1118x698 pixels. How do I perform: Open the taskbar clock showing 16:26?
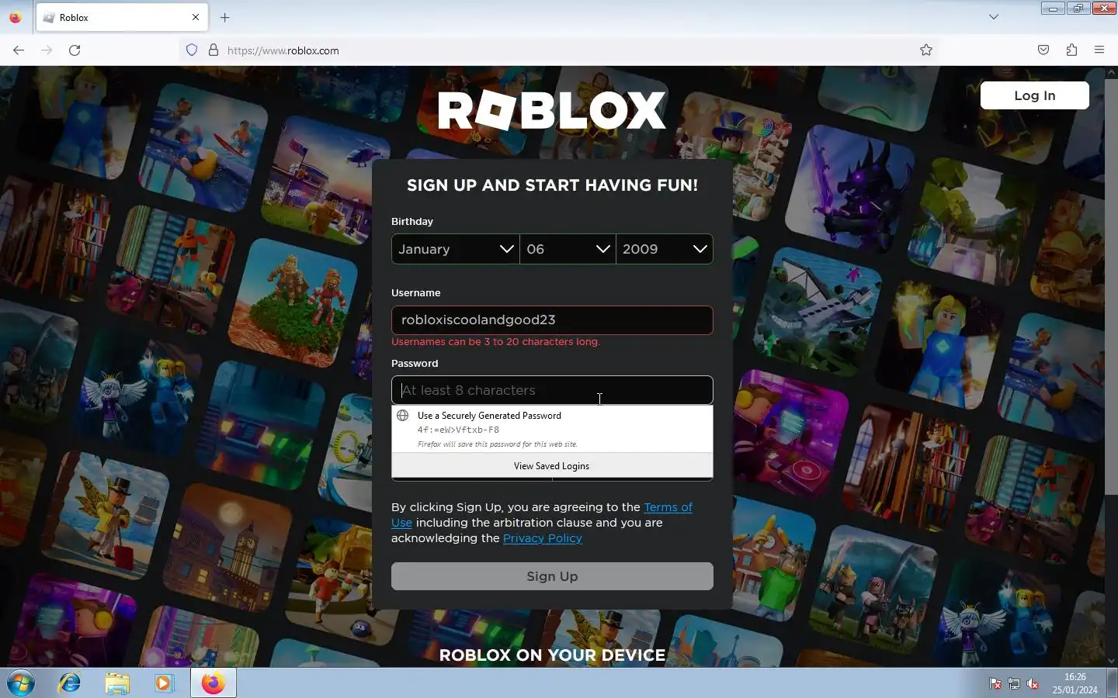1075,683
